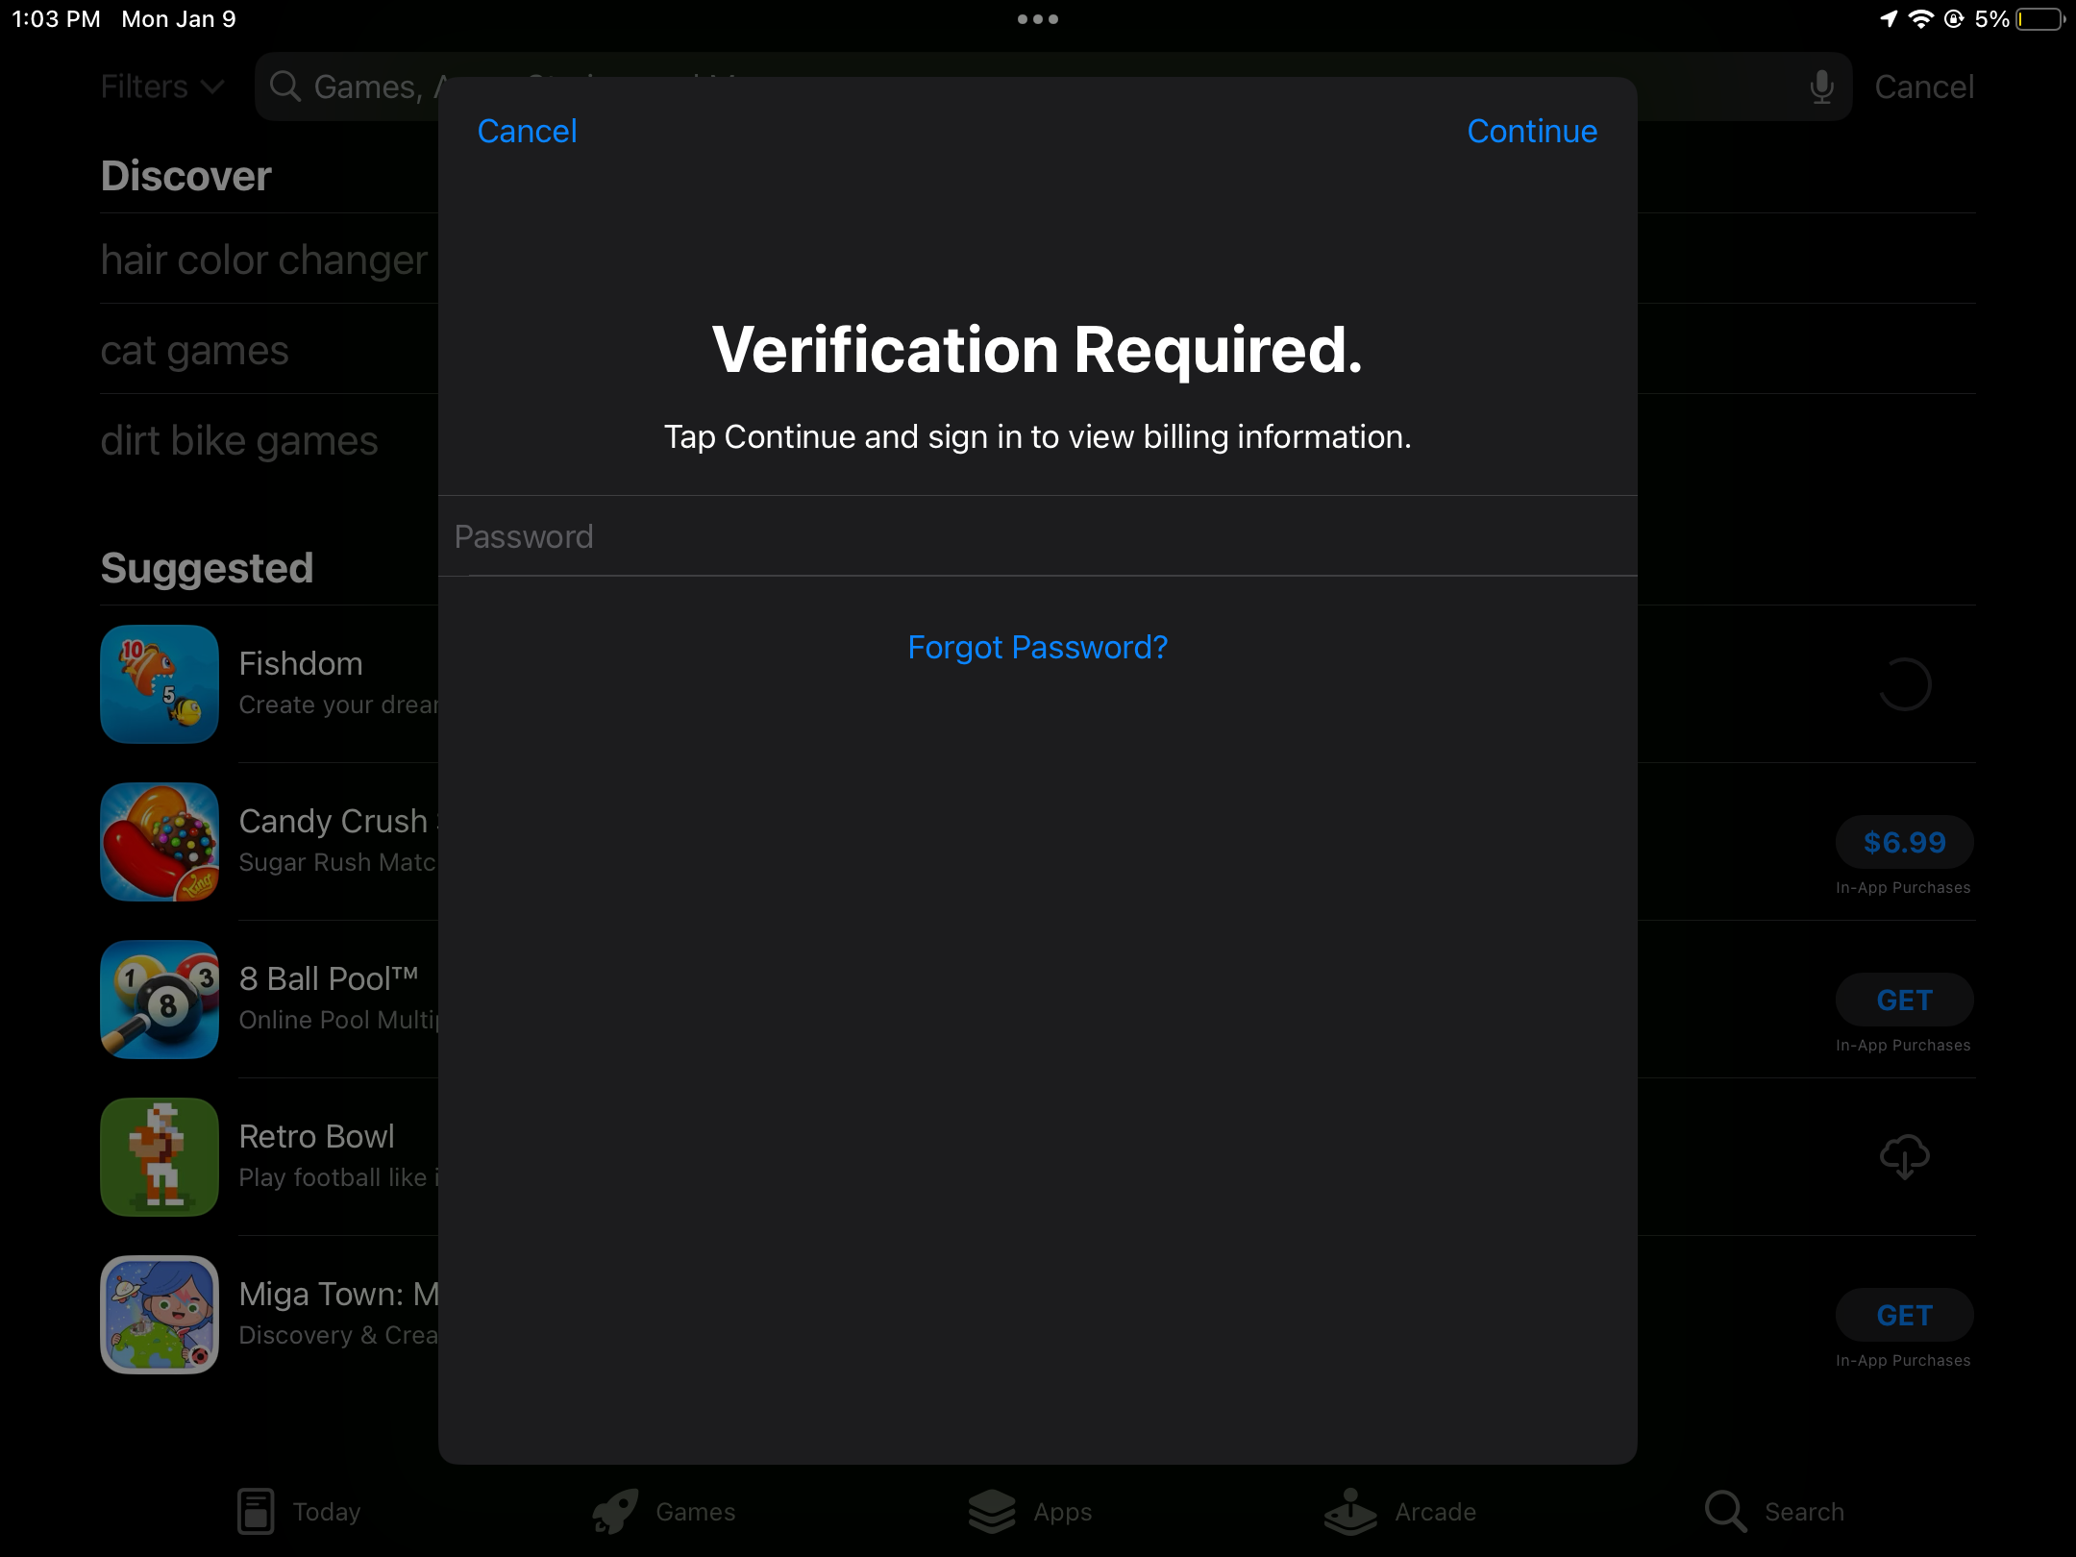This screenshot has width=2076, height=1557.
Task: Tap Cancel on verification dialog
Action: coord(525,129)
